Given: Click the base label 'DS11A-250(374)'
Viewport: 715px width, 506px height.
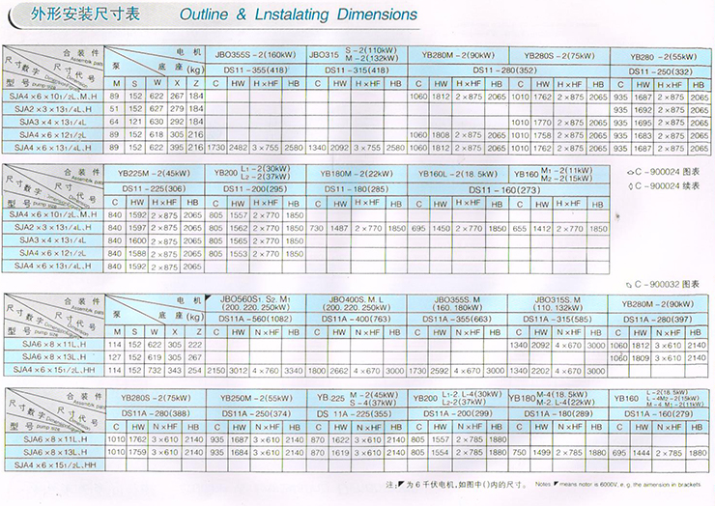Looking at the screenshot, I should pos(257,413).
